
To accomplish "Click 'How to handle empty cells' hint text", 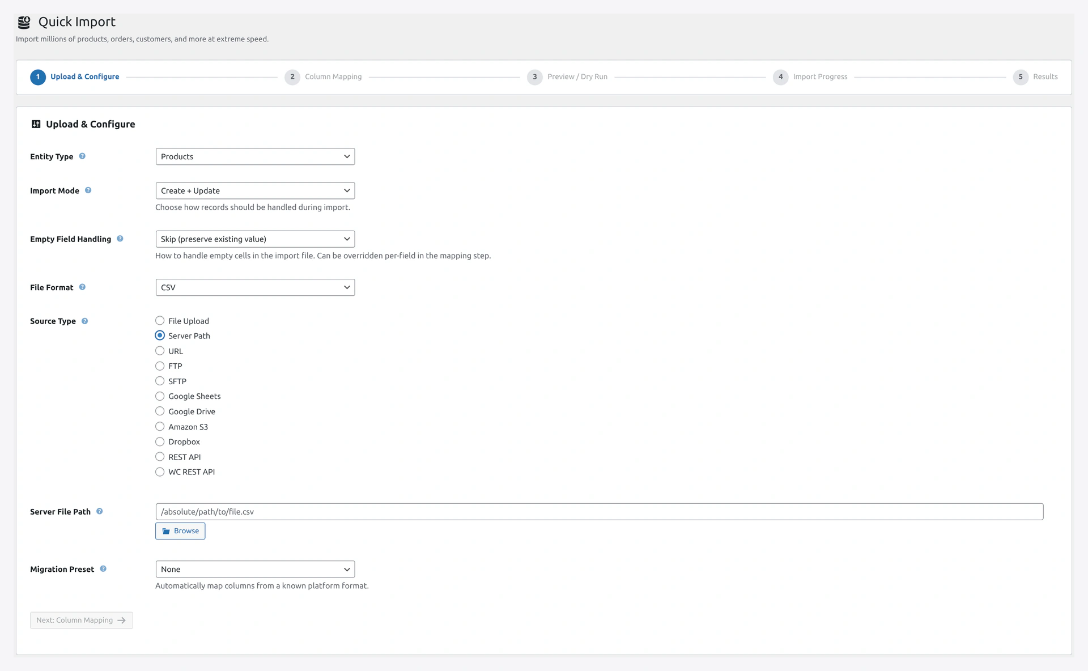I will [323, 256].
